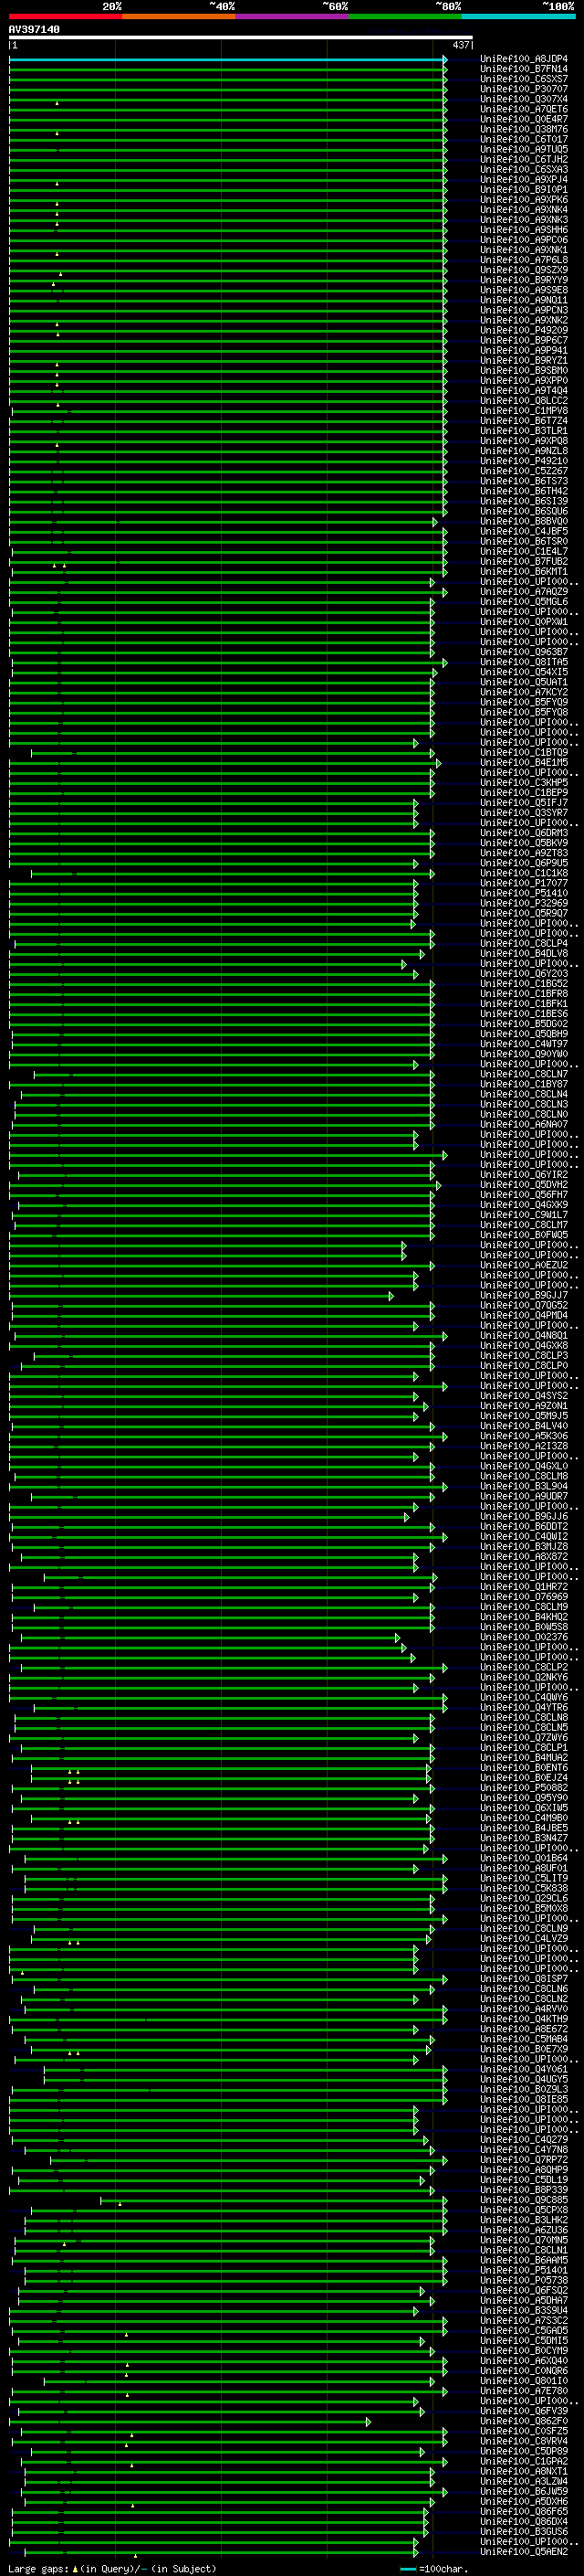This screenshot has width=584, height=2576.
Task: Open hit UniRef100_Q307X4
Action: (x=524, y=99)
